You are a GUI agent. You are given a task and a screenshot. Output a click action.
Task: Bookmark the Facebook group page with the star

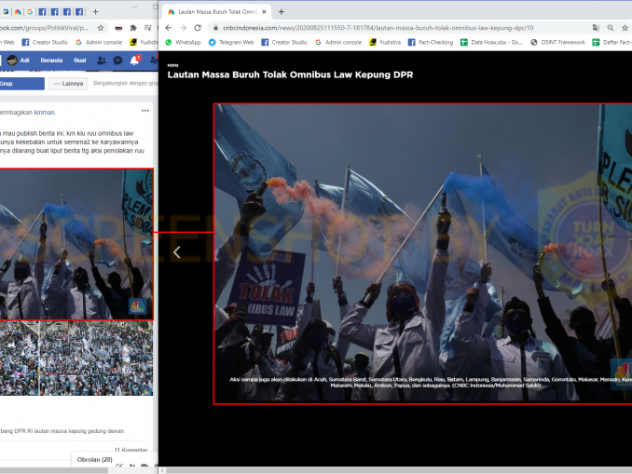pyautogui.click(x=101, y=28)
